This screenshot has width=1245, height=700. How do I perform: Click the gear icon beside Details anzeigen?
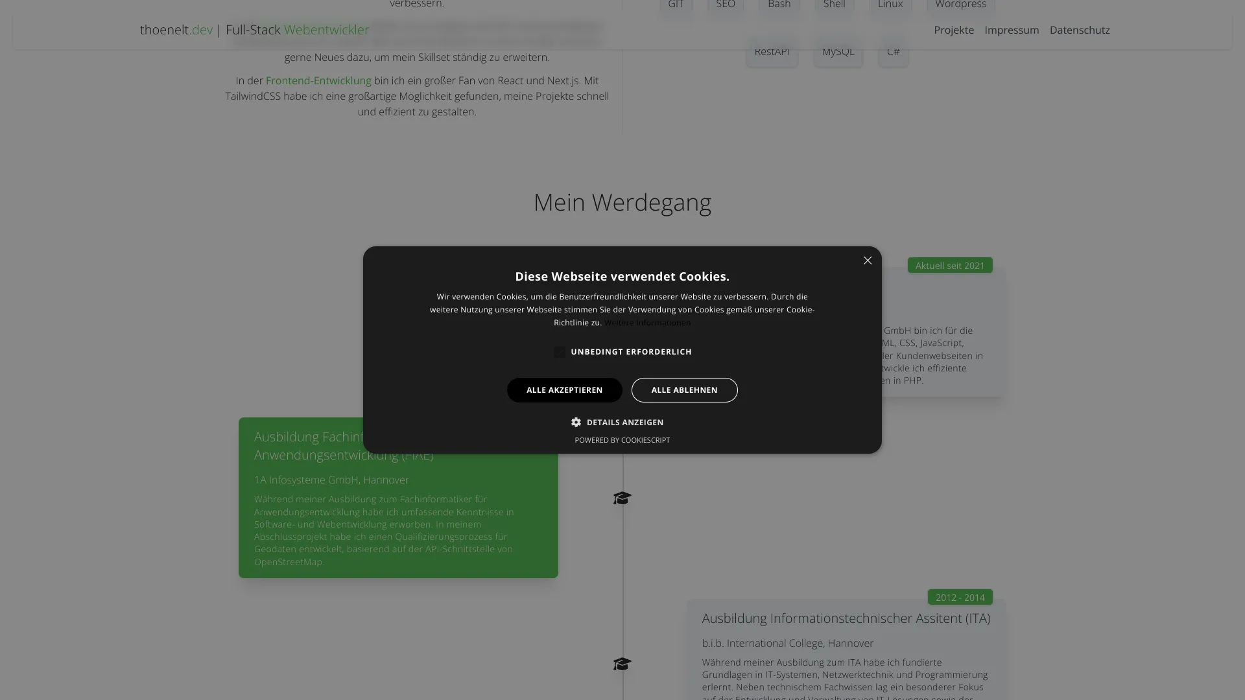pyautogui.click(x=576, y=423)
